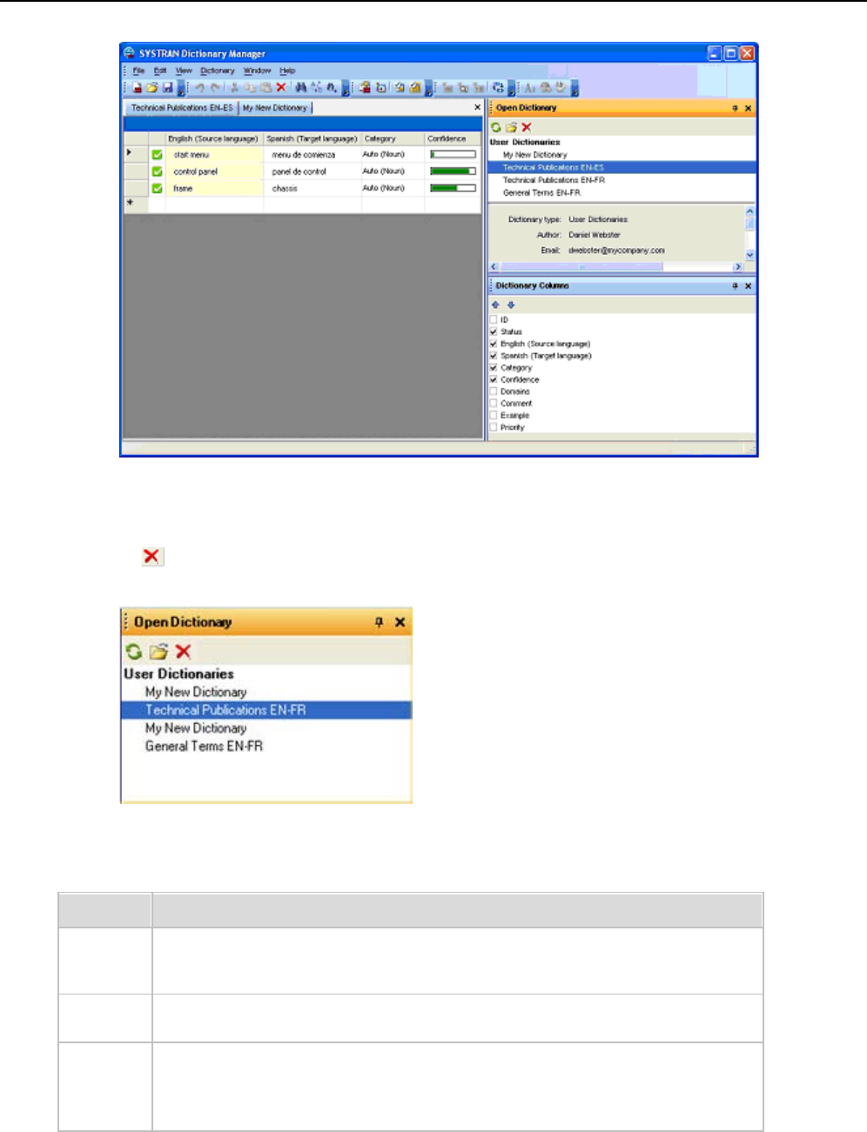Click the Copy icon in main toolbar
This screenshot has width=867, height=1132.
click(250, 87)
